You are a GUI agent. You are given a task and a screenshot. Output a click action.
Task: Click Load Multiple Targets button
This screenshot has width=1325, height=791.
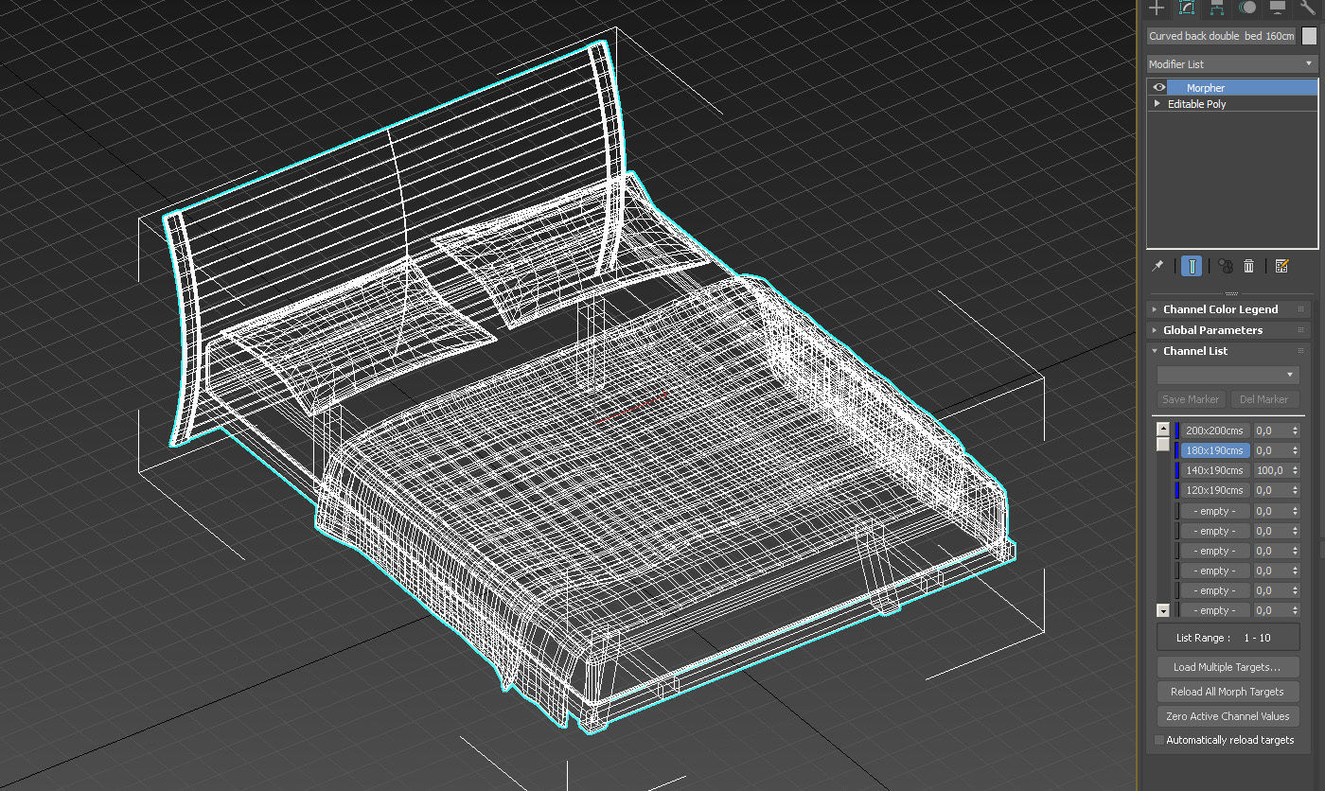click(x=1228, y=667)
